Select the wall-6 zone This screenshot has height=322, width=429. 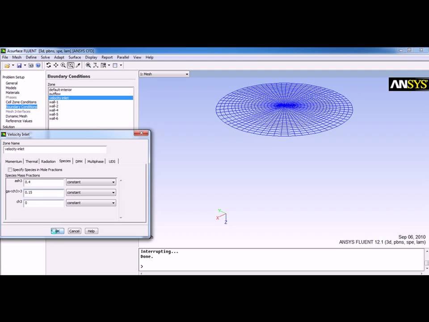pyautogui.click(x=91, y=119)
